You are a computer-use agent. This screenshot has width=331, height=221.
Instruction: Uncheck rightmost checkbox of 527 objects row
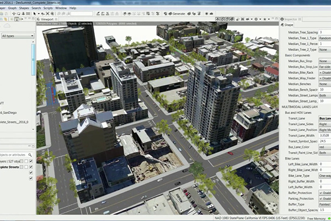pos(31,161)
